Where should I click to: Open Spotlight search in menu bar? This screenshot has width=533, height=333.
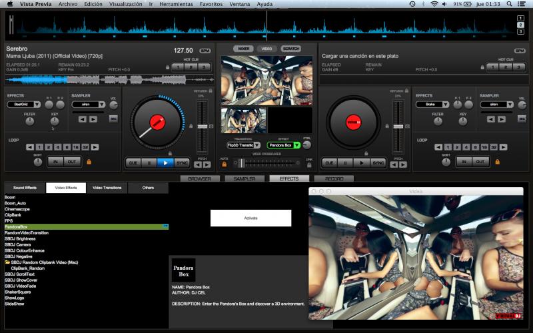[509, 4]
